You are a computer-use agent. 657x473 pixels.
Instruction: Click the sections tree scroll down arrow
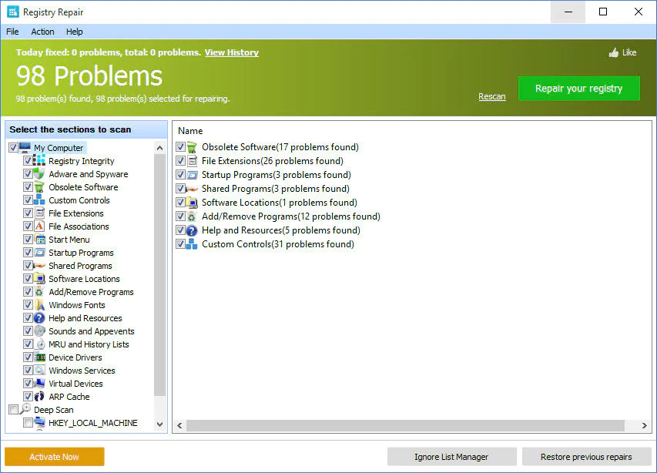pyautogui.click(x=159, y=424)
